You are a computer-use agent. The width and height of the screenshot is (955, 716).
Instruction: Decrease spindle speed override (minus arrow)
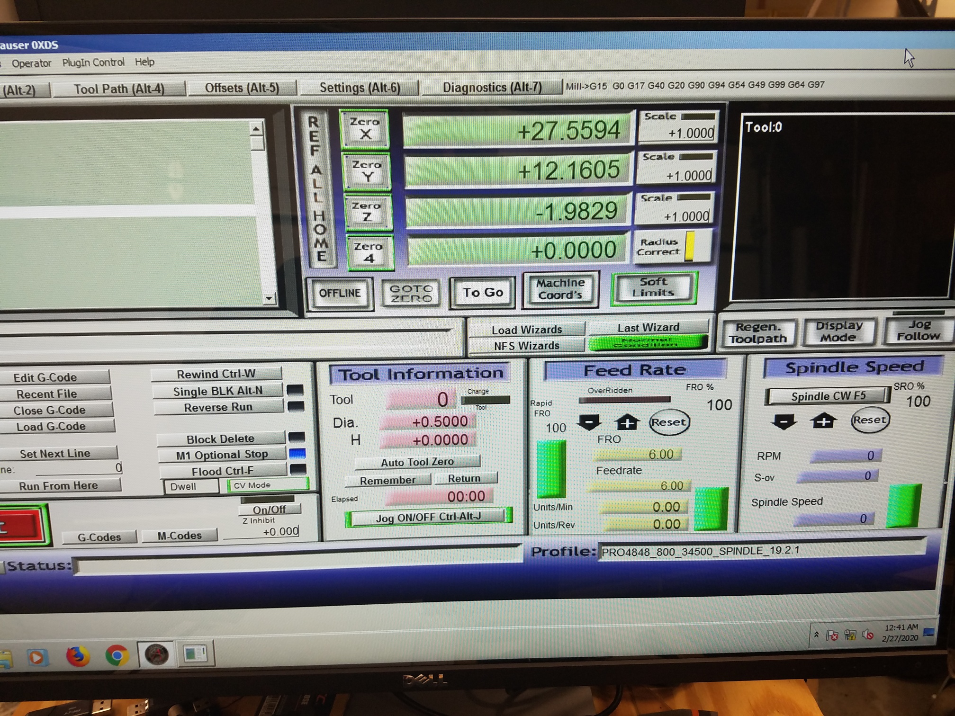[x=784, y=421]
